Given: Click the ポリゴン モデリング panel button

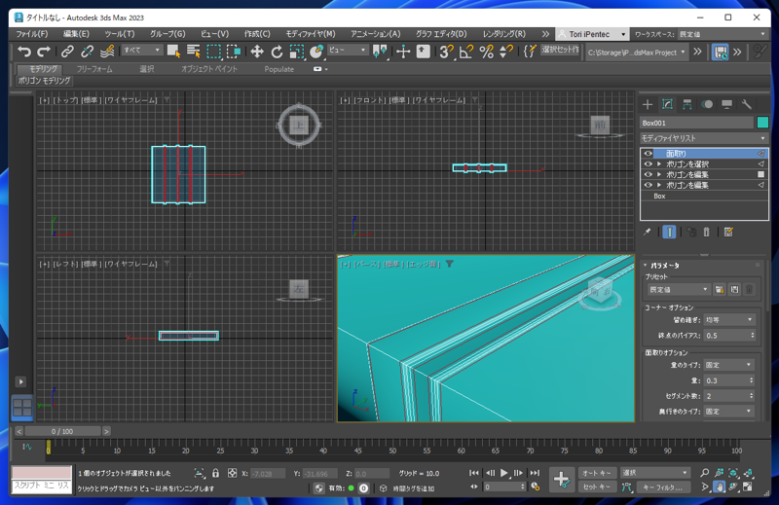Looking at the screenshot, I should tap(45, 81).
